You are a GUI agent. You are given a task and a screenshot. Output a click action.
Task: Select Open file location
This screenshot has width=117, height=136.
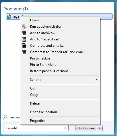60,112
